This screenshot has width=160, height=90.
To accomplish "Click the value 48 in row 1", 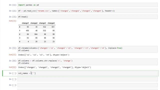I will click(36, 30).
